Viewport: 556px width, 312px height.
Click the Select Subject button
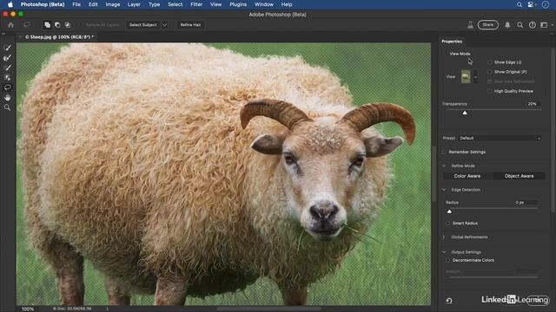[x=142, y=25]
